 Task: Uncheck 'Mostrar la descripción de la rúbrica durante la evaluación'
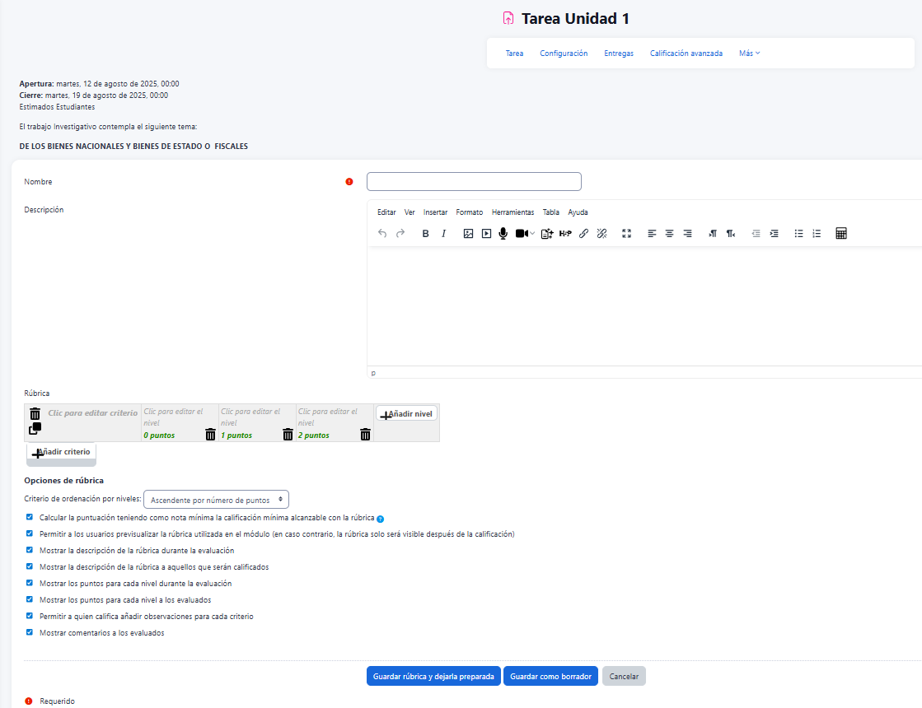click(30, 550)
